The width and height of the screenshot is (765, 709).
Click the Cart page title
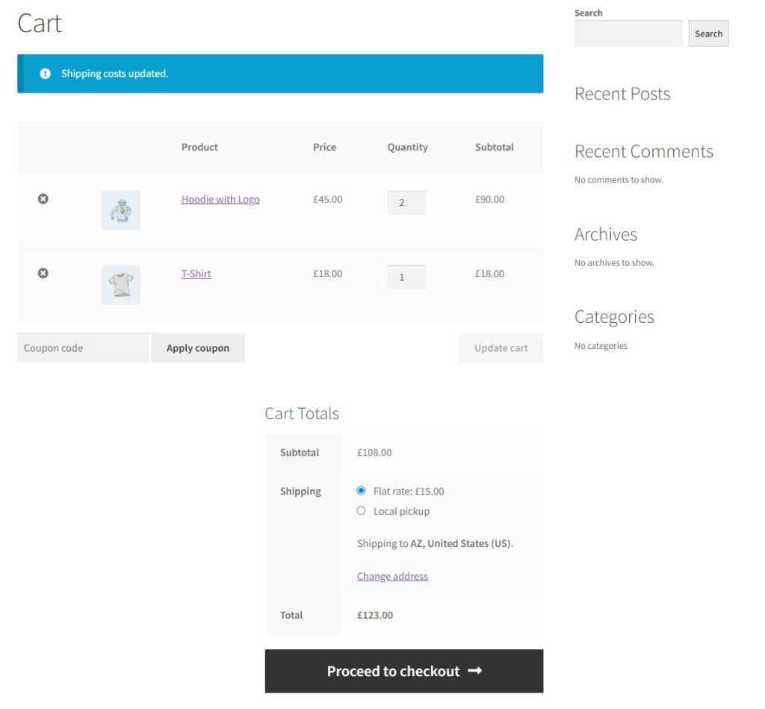click(40, 23)
